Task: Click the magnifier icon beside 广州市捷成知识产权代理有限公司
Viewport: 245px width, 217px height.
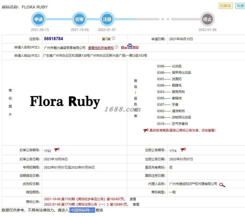Action: click(222, 185)
